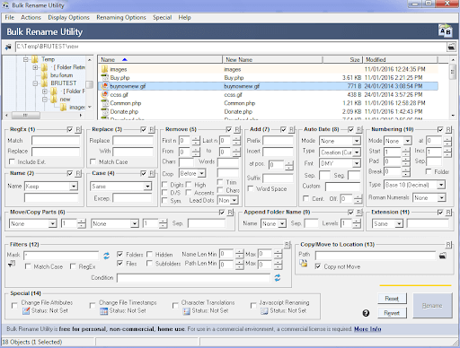Click the Reset button
This screenshot has width=460, height=348.
[392, 299]
